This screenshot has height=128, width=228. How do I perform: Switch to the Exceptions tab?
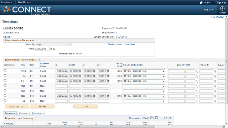[37, 113]
